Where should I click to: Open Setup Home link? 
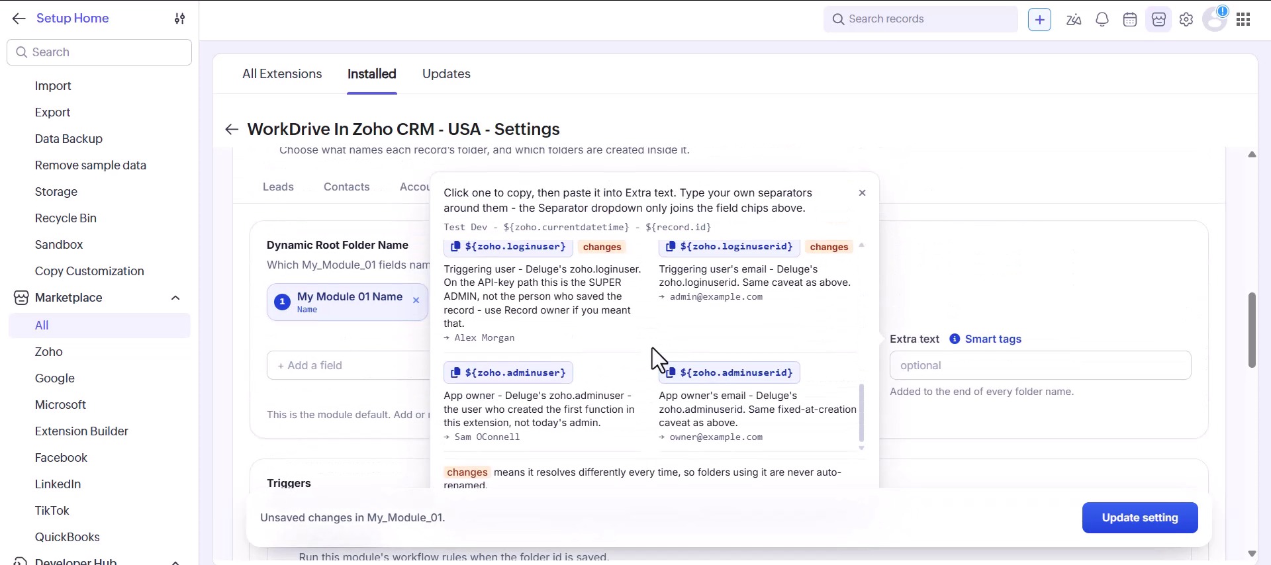pyautogui.click(x=73, y=19)
